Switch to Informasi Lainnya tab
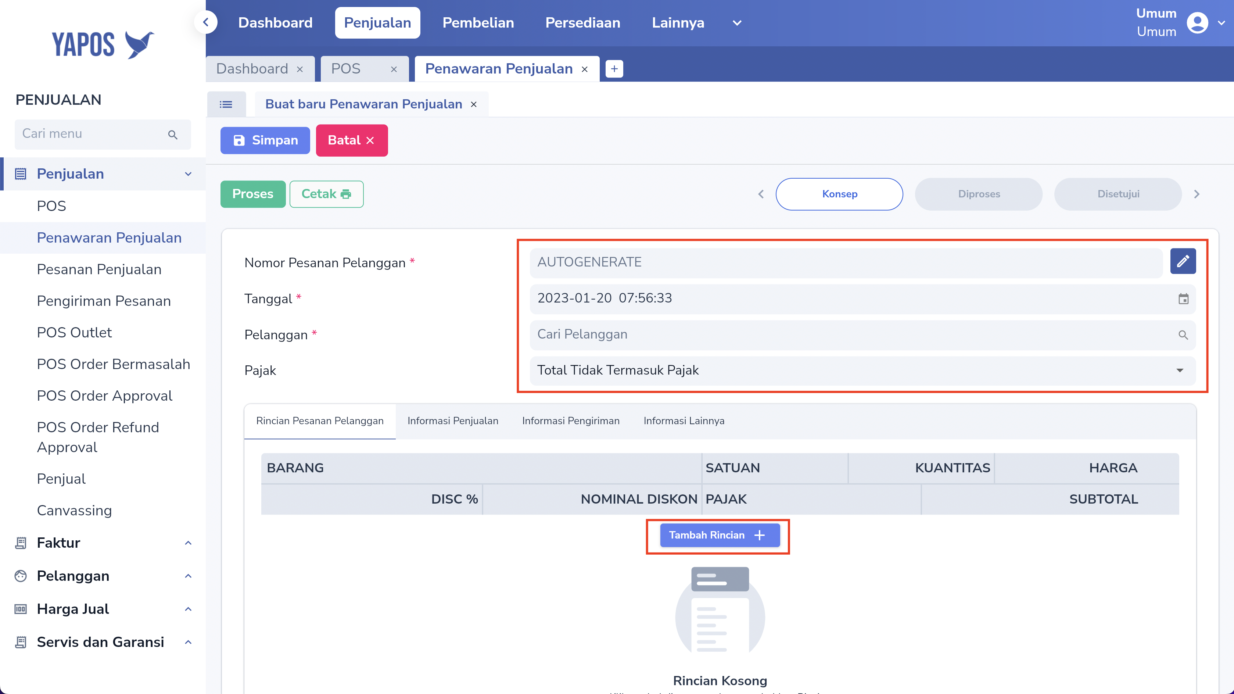 click(x=684, y=421)
